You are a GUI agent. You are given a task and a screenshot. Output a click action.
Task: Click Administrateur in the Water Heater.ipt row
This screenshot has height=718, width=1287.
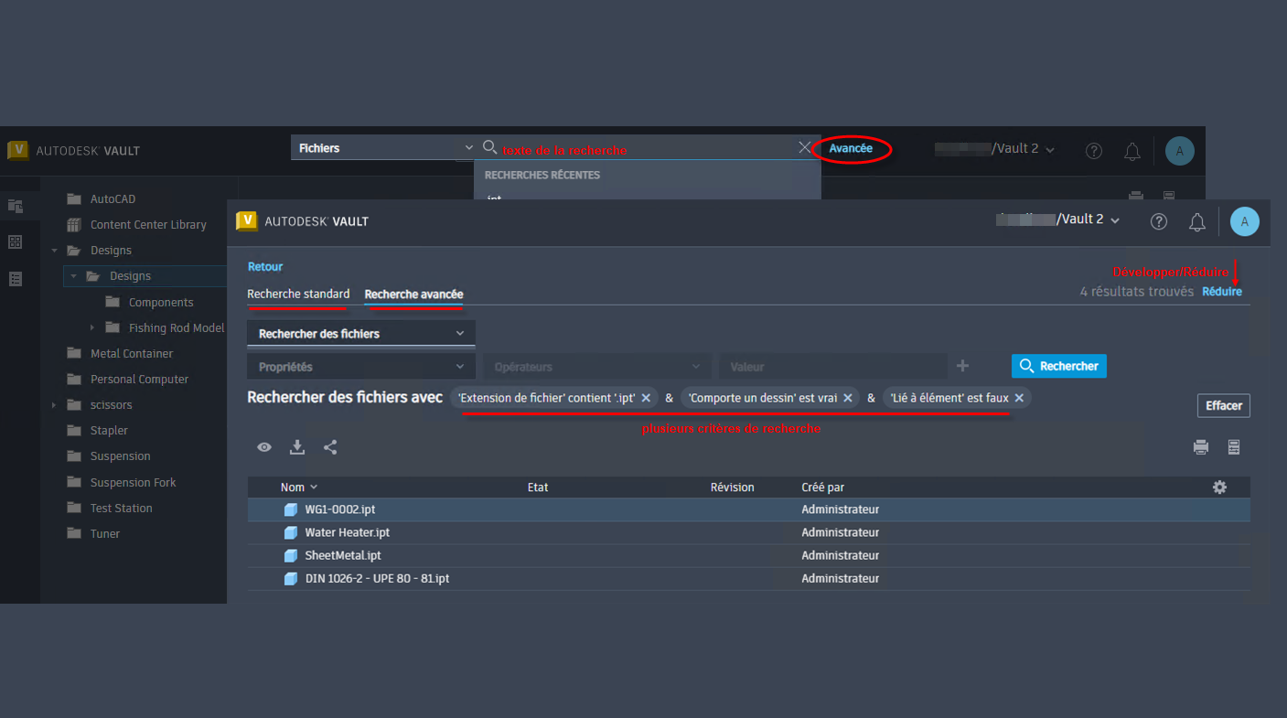840,532
